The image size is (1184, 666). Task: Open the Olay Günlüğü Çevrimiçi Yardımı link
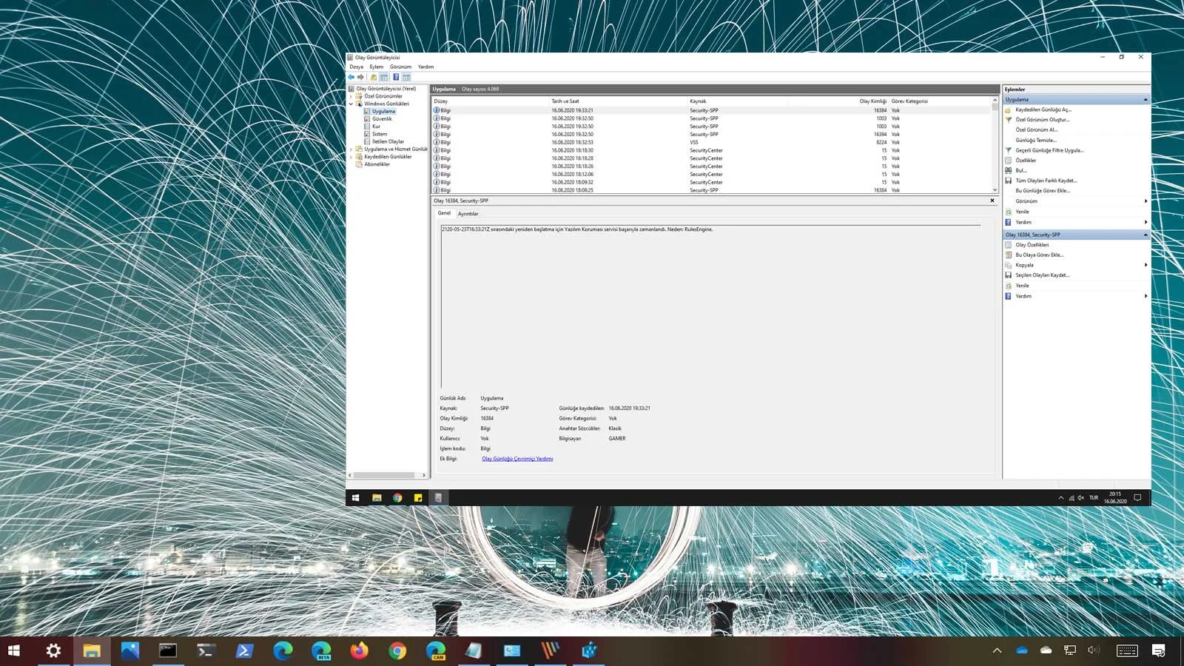click(517, 458)
